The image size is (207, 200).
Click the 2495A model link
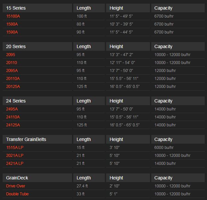12,109
